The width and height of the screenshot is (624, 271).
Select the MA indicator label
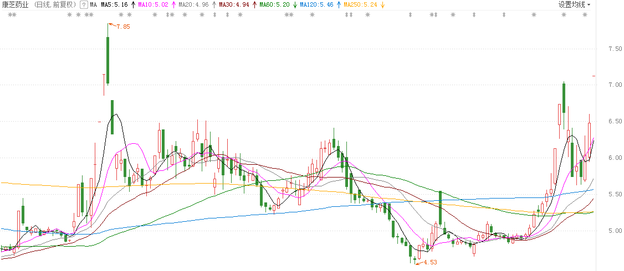pos(93,4)
